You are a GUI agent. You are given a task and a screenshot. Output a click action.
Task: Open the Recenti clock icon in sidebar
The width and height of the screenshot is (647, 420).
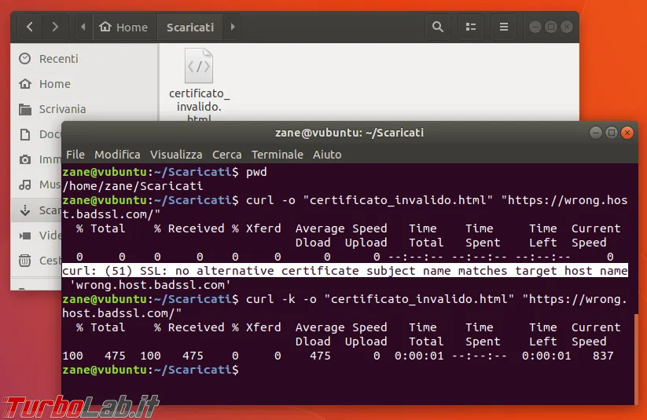pyautogui.click(x=24, y=59)
